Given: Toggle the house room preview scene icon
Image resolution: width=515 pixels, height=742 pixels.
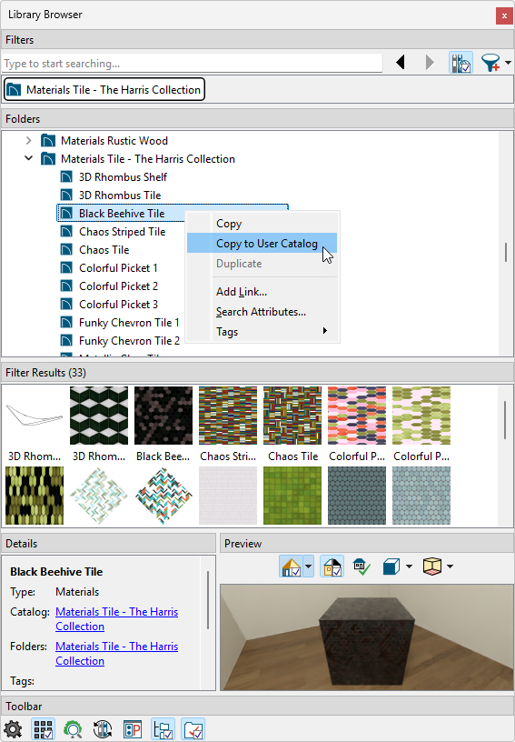Looking at the screenshot, I should pos(291,566).
